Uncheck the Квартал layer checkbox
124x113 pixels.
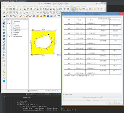point(11,31)
